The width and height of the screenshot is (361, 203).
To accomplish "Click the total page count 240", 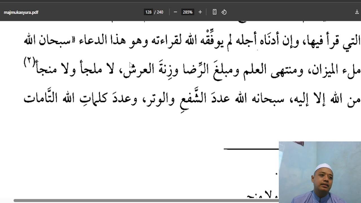I will [160, 12].
